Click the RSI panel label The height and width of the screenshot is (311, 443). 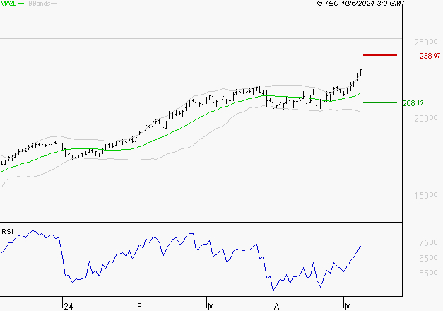7,232
